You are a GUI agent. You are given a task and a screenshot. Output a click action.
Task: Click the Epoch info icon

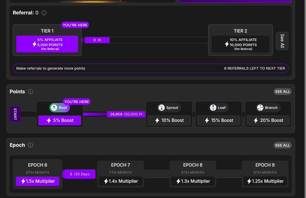31,145
